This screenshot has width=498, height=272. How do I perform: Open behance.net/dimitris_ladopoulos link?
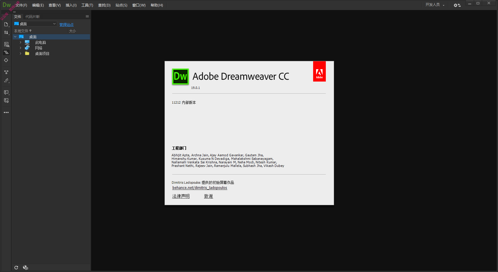tap(200, 188)
